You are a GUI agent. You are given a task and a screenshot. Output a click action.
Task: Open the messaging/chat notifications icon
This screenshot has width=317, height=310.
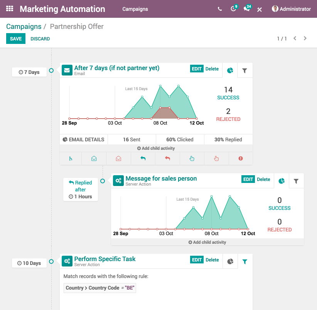pyautogui.click(x=247, y=9)
